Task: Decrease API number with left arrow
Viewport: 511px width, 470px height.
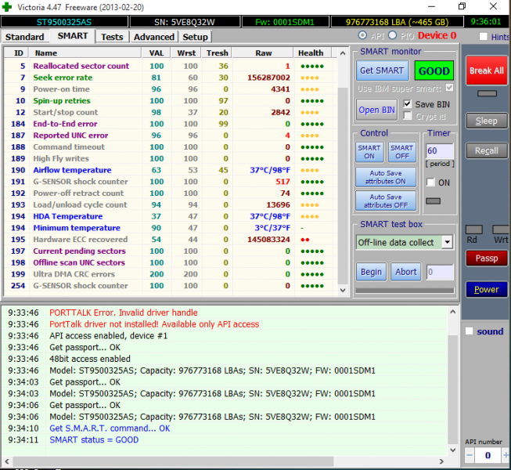Action: (468, 456)
